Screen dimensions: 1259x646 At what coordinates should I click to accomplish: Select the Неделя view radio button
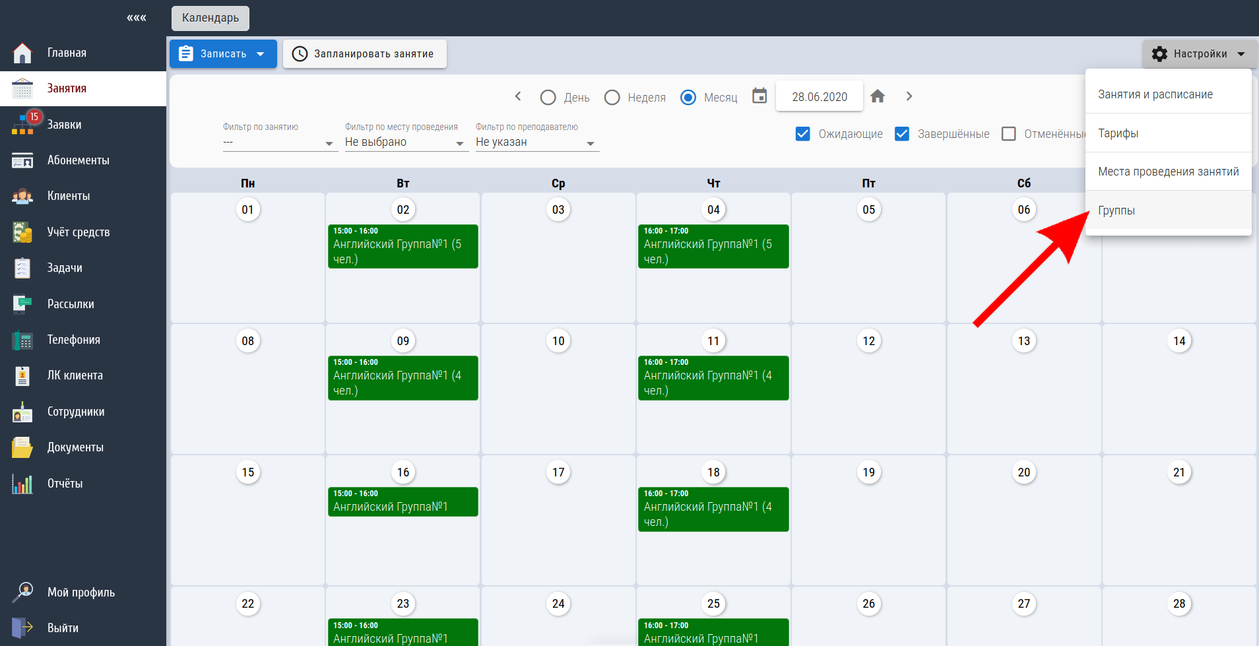[x=612, y=98]
